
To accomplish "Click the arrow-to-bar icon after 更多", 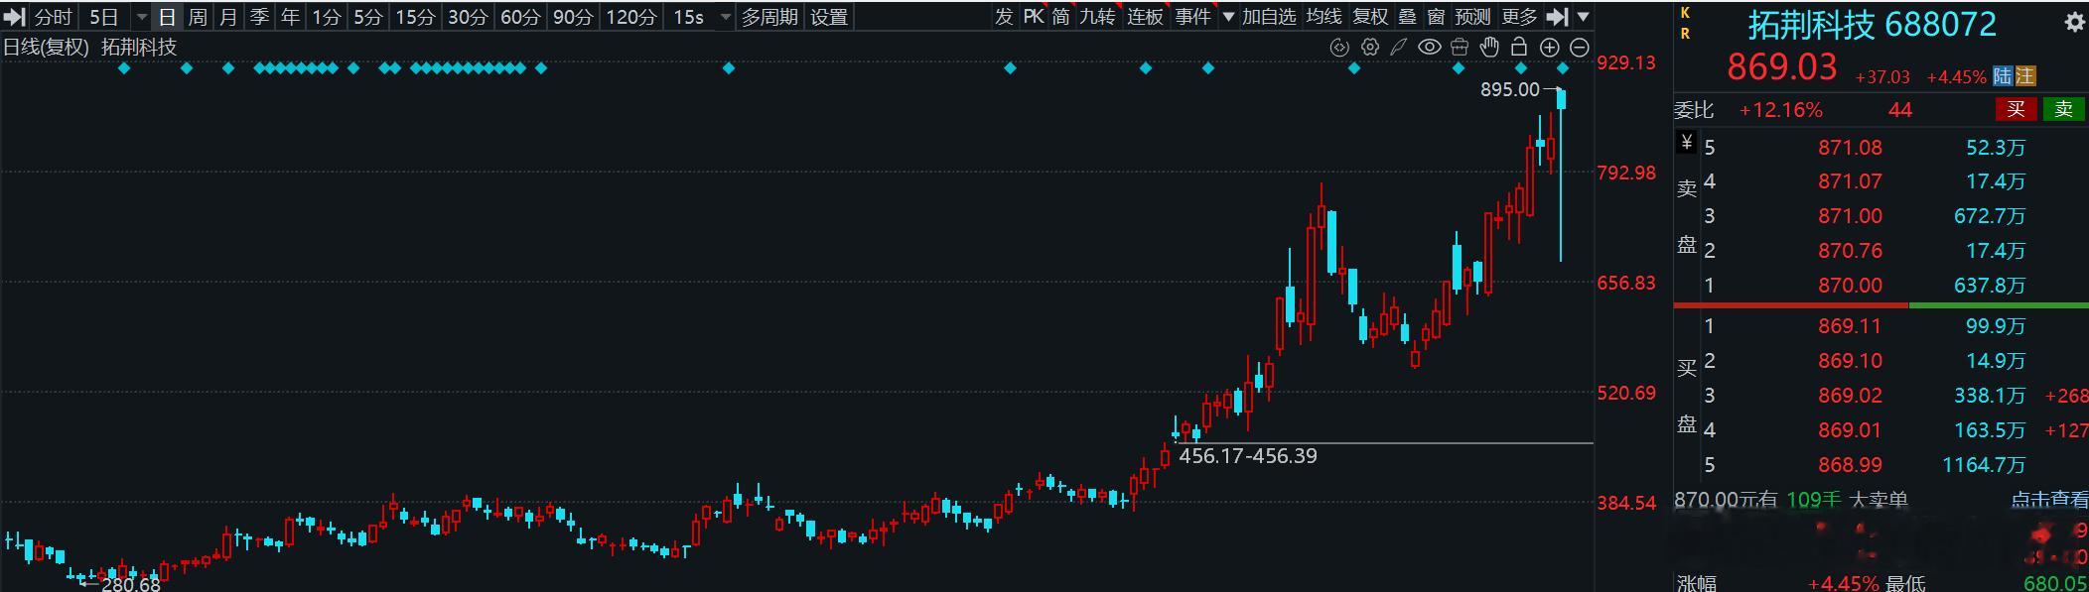I will point(1558,17).
